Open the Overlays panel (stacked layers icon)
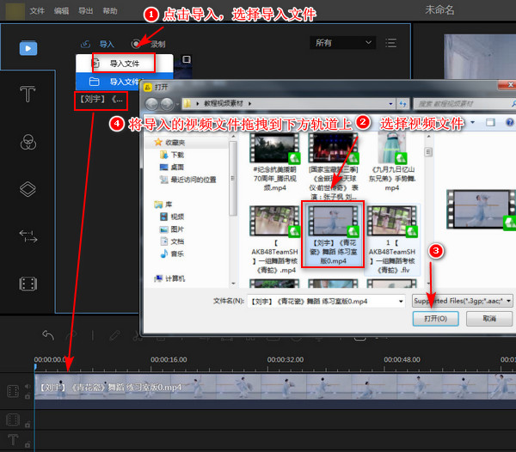The height and width of the screenshot is (452, 516). click(28, 189)
